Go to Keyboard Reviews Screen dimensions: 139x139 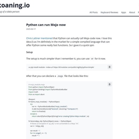(110, 12)
